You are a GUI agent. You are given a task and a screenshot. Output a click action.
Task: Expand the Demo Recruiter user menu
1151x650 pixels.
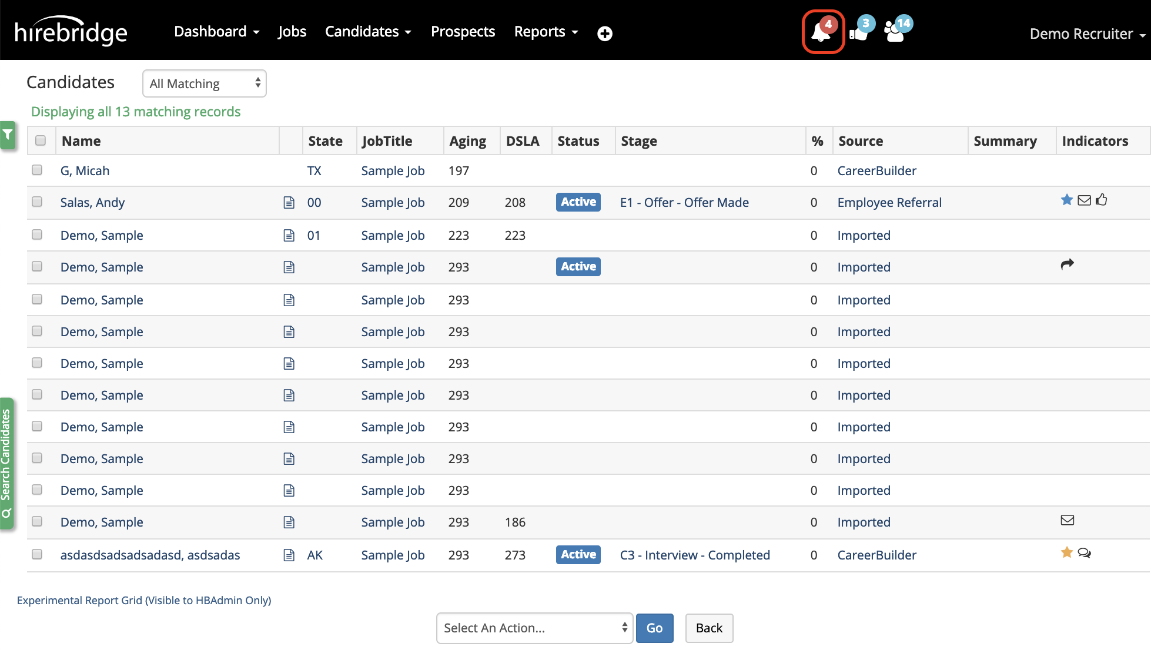pos(1087,34)
